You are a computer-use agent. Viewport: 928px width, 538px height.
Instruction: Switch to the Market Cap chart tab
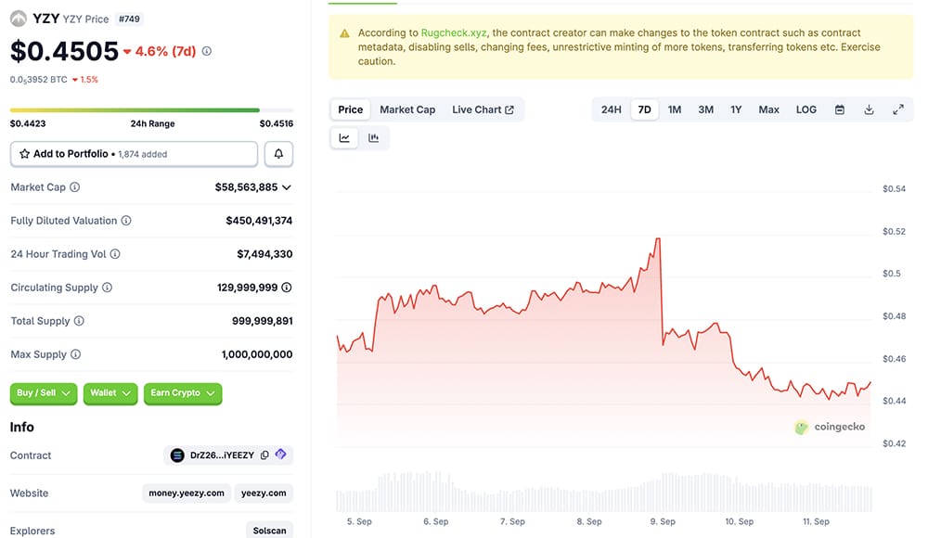tap(407, 109)
